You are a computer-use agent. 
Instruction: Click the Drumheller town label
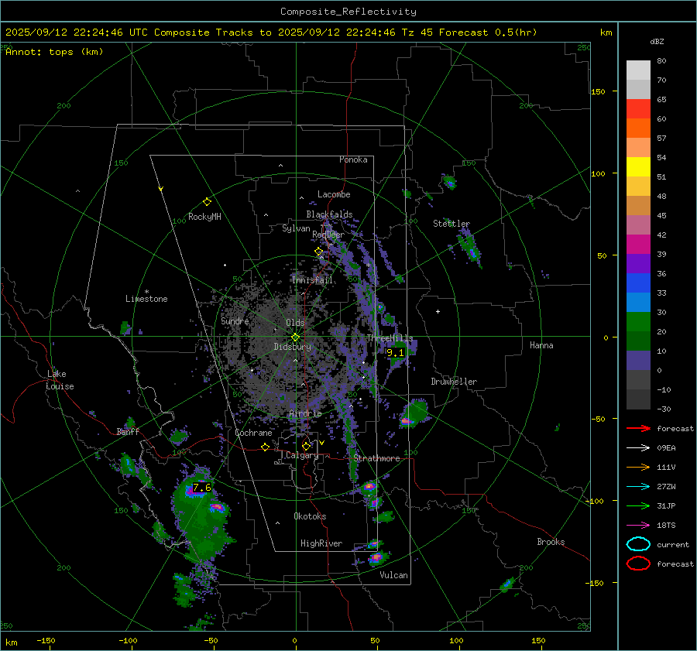(x=454, y=382)
